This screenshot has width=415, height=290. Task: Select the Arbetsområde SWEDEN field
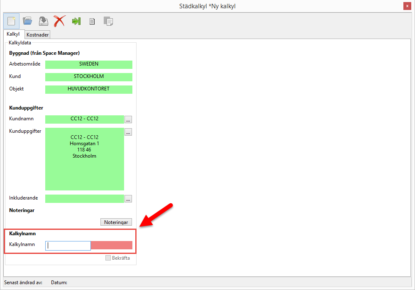(89, 64)
